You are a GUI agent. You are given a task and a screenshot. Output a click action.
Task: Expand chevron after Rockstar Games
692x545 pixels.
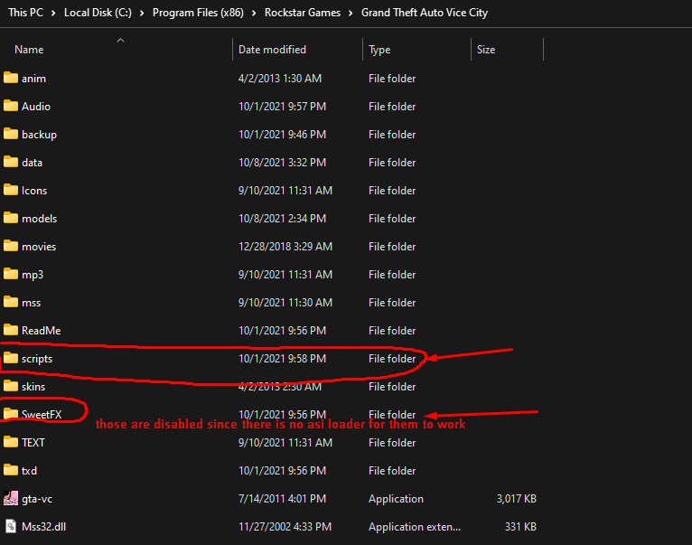351,13
